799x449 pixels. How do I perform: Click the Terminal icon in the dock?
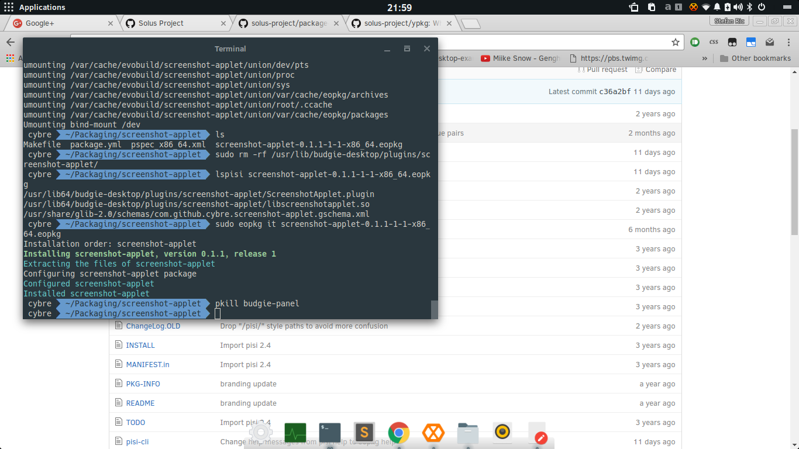330,433
